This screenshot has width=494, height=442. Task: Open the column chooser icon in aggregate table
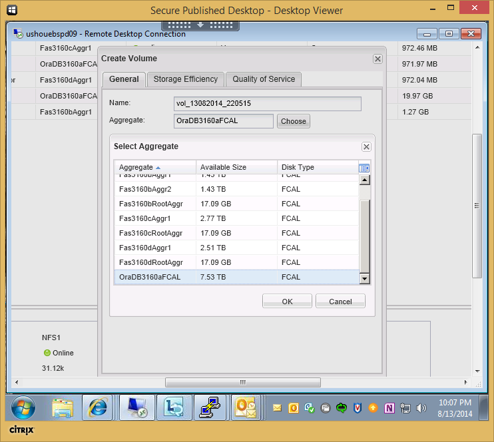click(364, 168)
